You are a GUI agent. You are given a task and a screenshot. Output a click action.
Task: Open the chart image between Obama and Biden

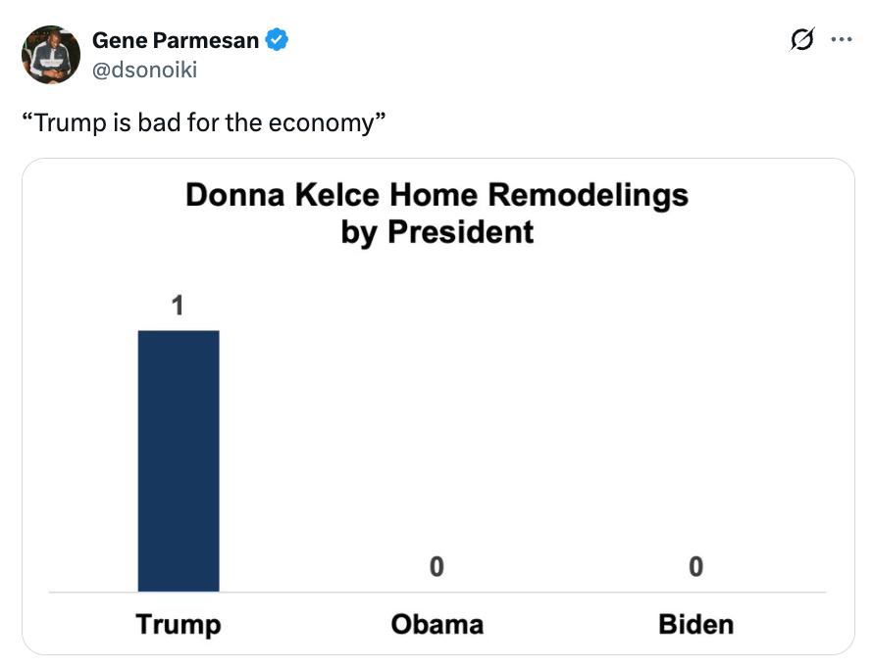point(566,441)
